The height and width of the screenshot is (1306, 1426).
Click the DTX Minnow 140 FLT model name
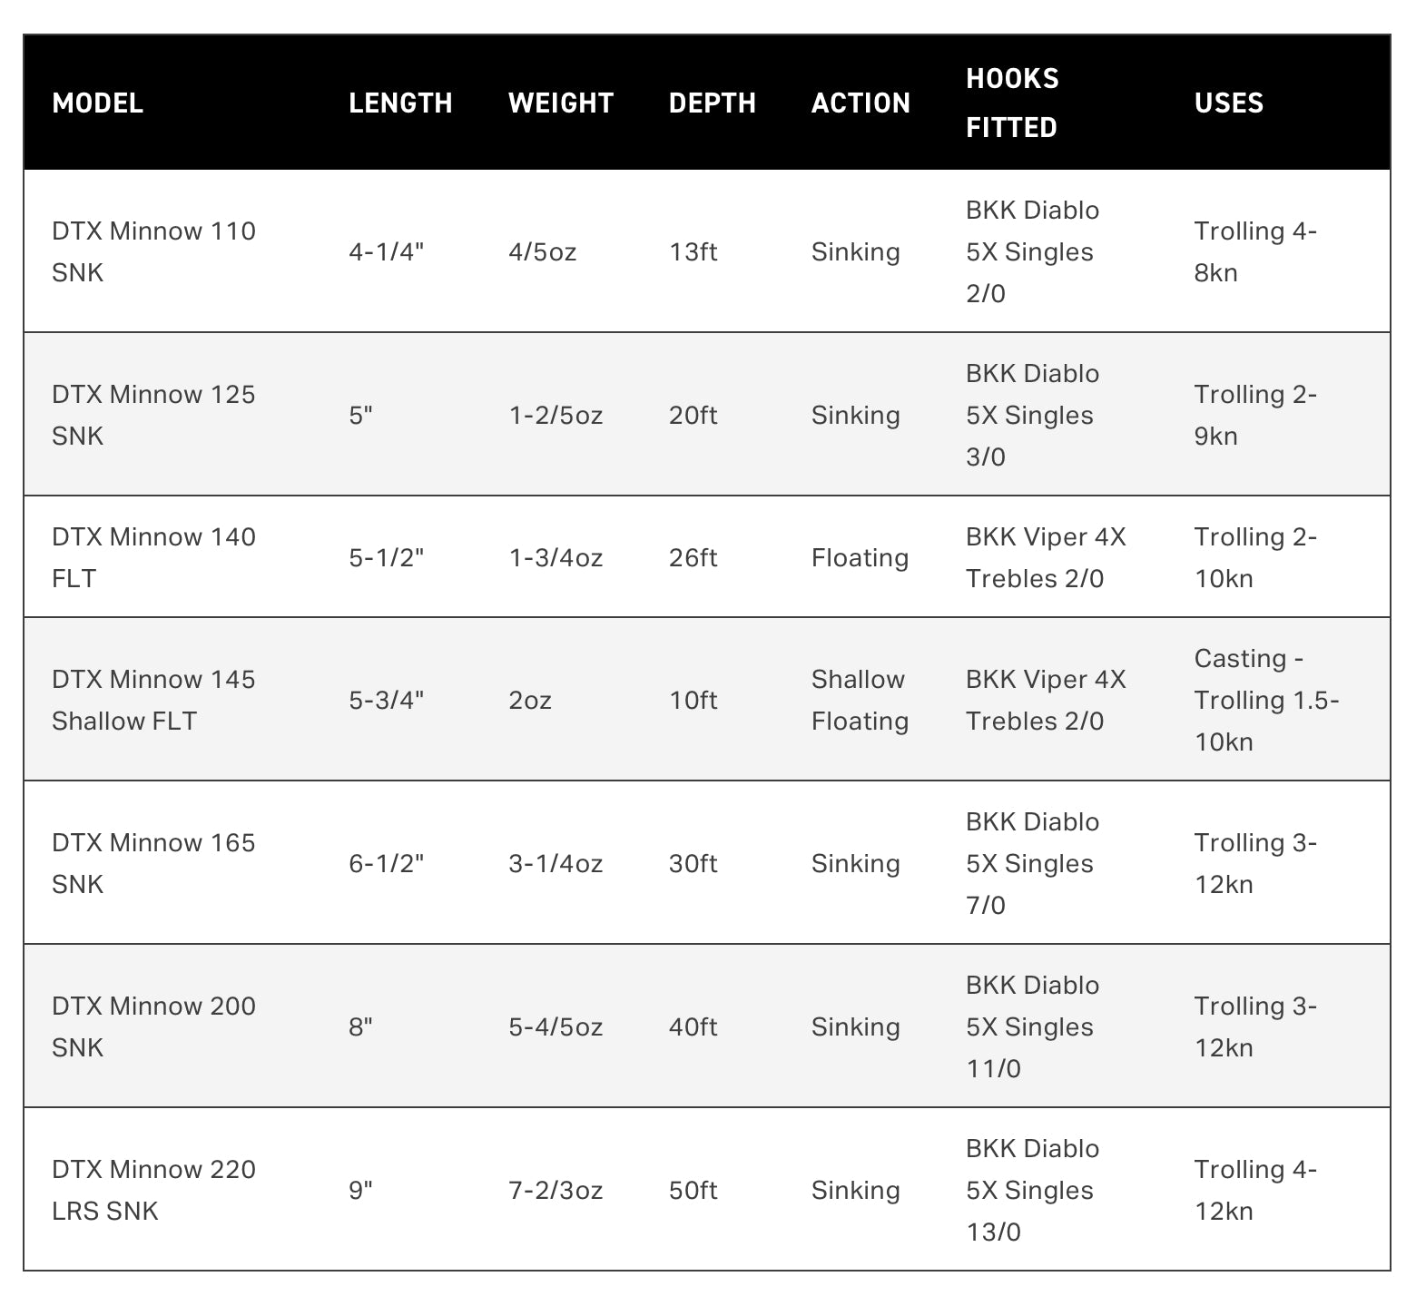153,557
